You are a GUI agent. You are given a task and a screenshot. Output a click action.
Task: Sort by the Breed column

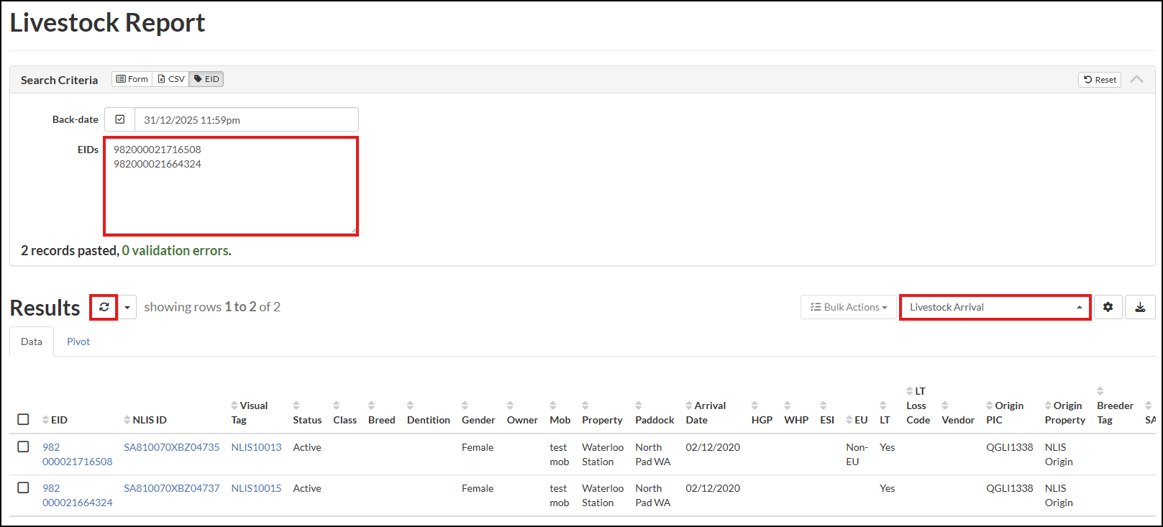point(381,413)
